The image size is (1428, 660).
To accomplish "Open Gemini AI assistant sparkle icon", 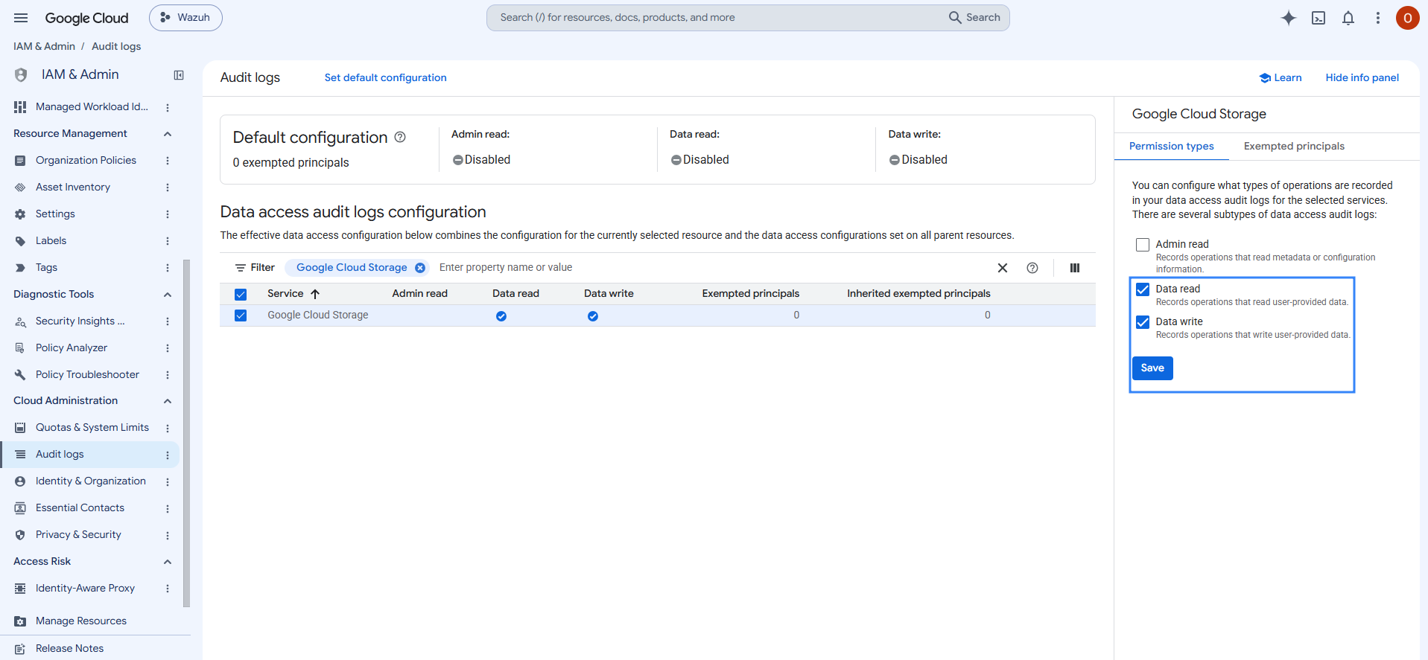I will (1289, 18).
